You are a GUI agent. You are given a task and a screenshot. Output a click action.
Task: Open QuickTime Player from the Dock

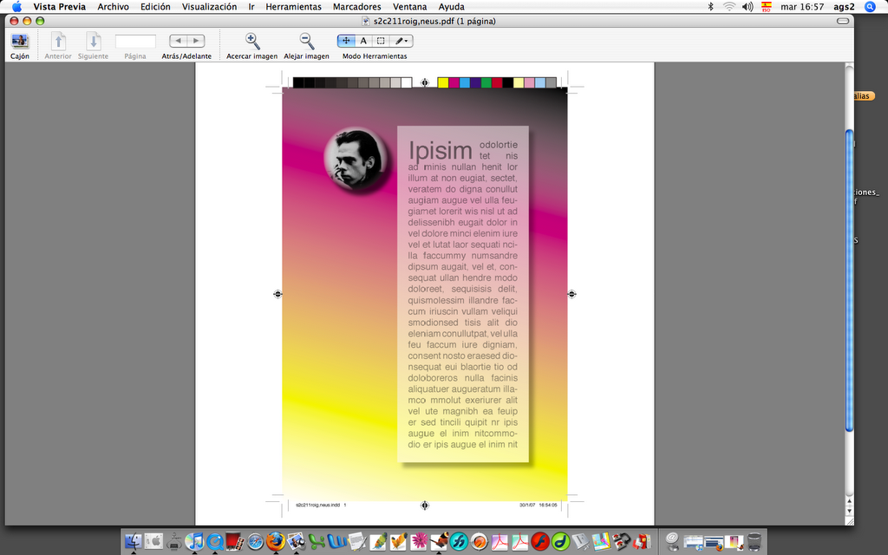tap(215, 541)
